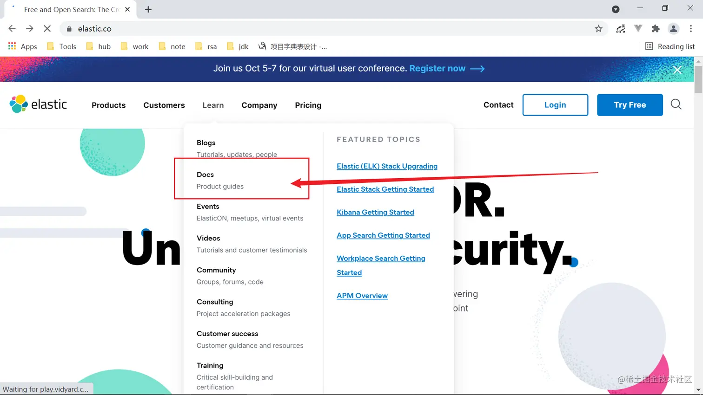Click the browser back arrow
Image resolution: width=703 pixels, height=395 pixels.
coord(12,29)
